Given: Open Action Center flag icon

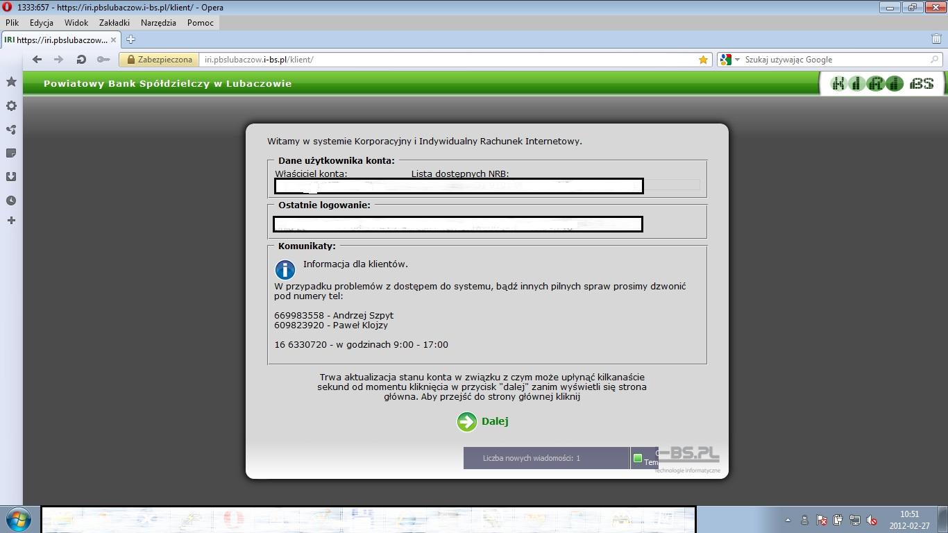Looking at the screenshot, I should coord(822,520).
